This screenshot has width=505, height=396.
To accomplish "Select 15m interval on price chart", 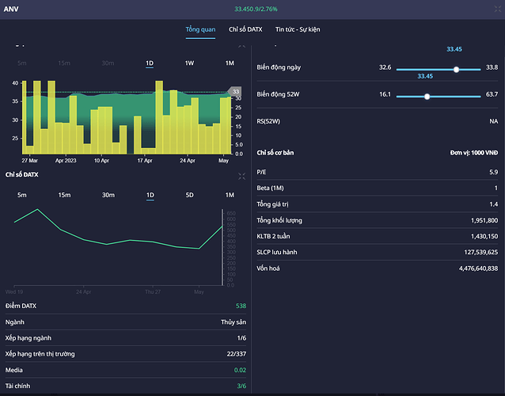I will (64, 63).
